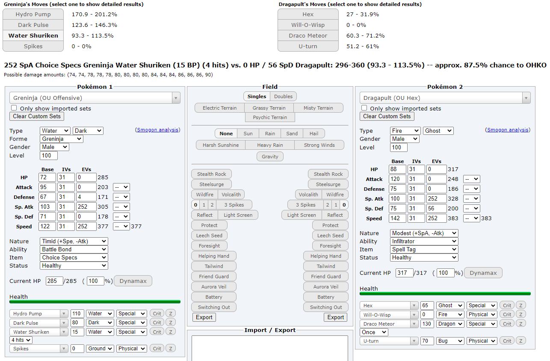The width and height of the screenshot is (550, 361).
Task: Open Greninja set selector dropdown
Action: tap(95, 98)
